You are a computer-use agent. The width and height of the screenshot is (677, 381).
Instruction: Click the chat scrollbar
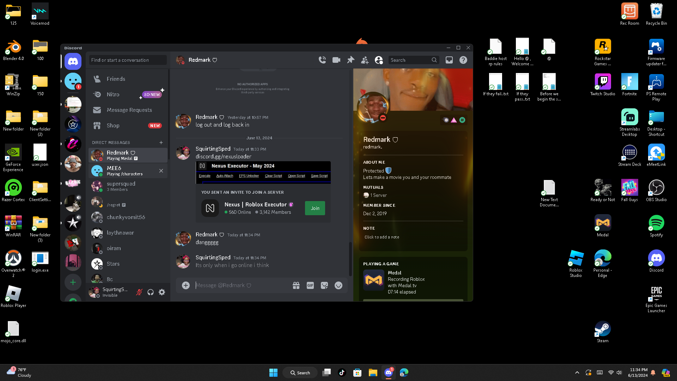coord(350,259)
